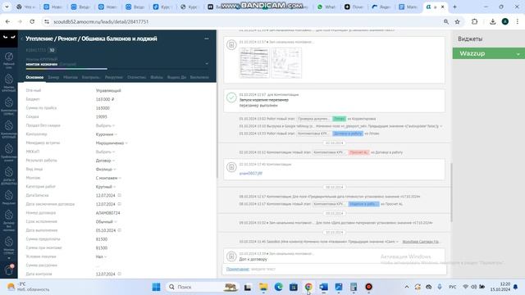Expand the Wazzup widget panel

pyautogui.click(x=518, y=54)
